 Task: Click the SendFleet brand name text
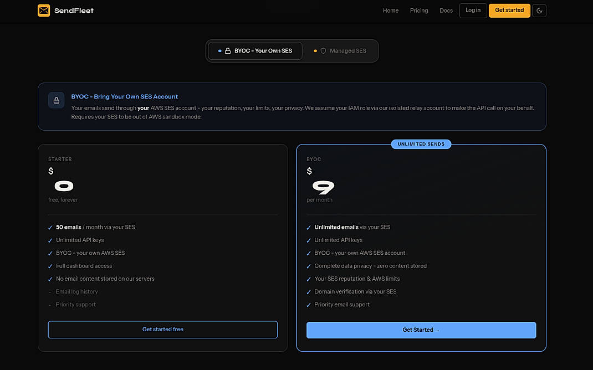[x=74, y=11]
